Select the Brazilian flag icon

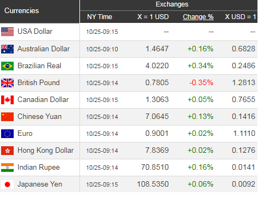point(7,66)
